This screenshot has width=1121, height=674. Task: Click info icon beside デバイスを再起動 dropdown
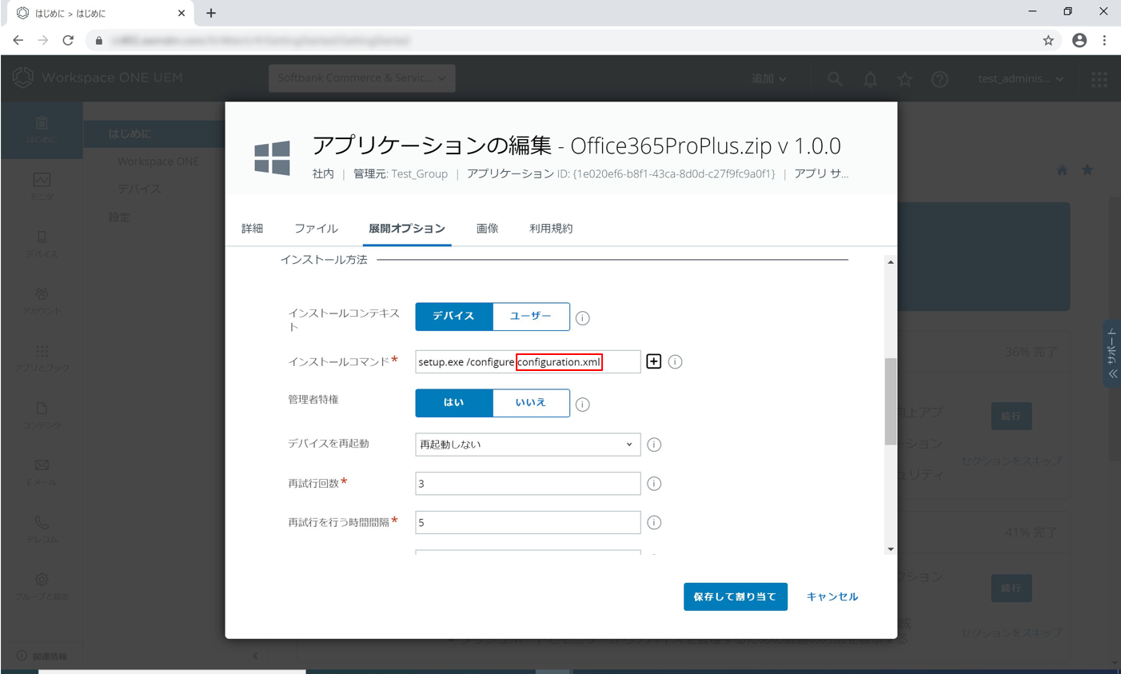(x=654, y=445)
